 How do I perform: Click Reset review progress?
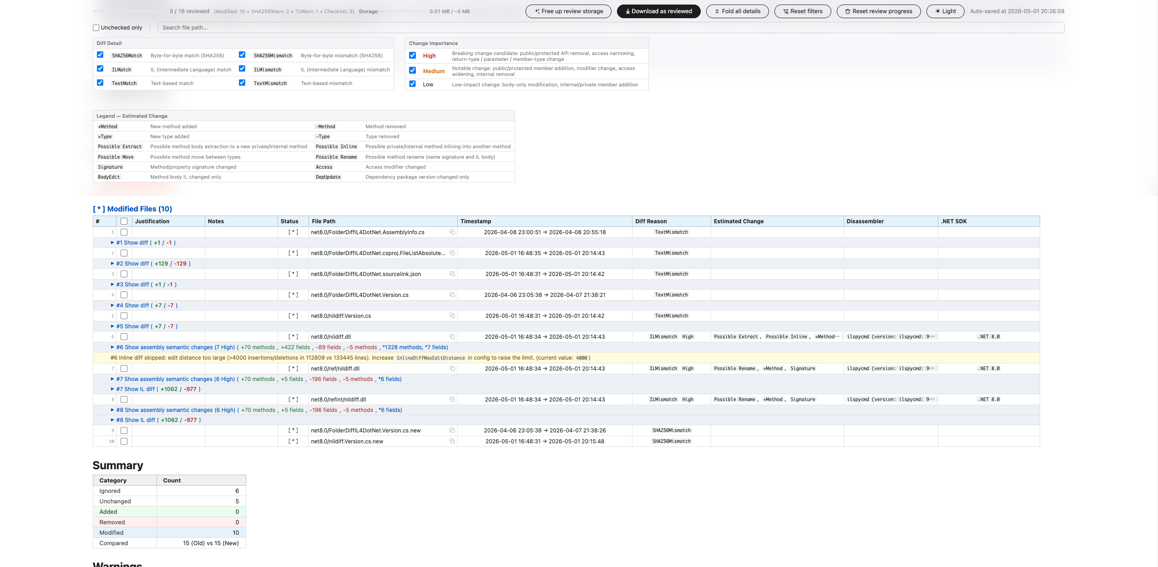tap(879, 11)
